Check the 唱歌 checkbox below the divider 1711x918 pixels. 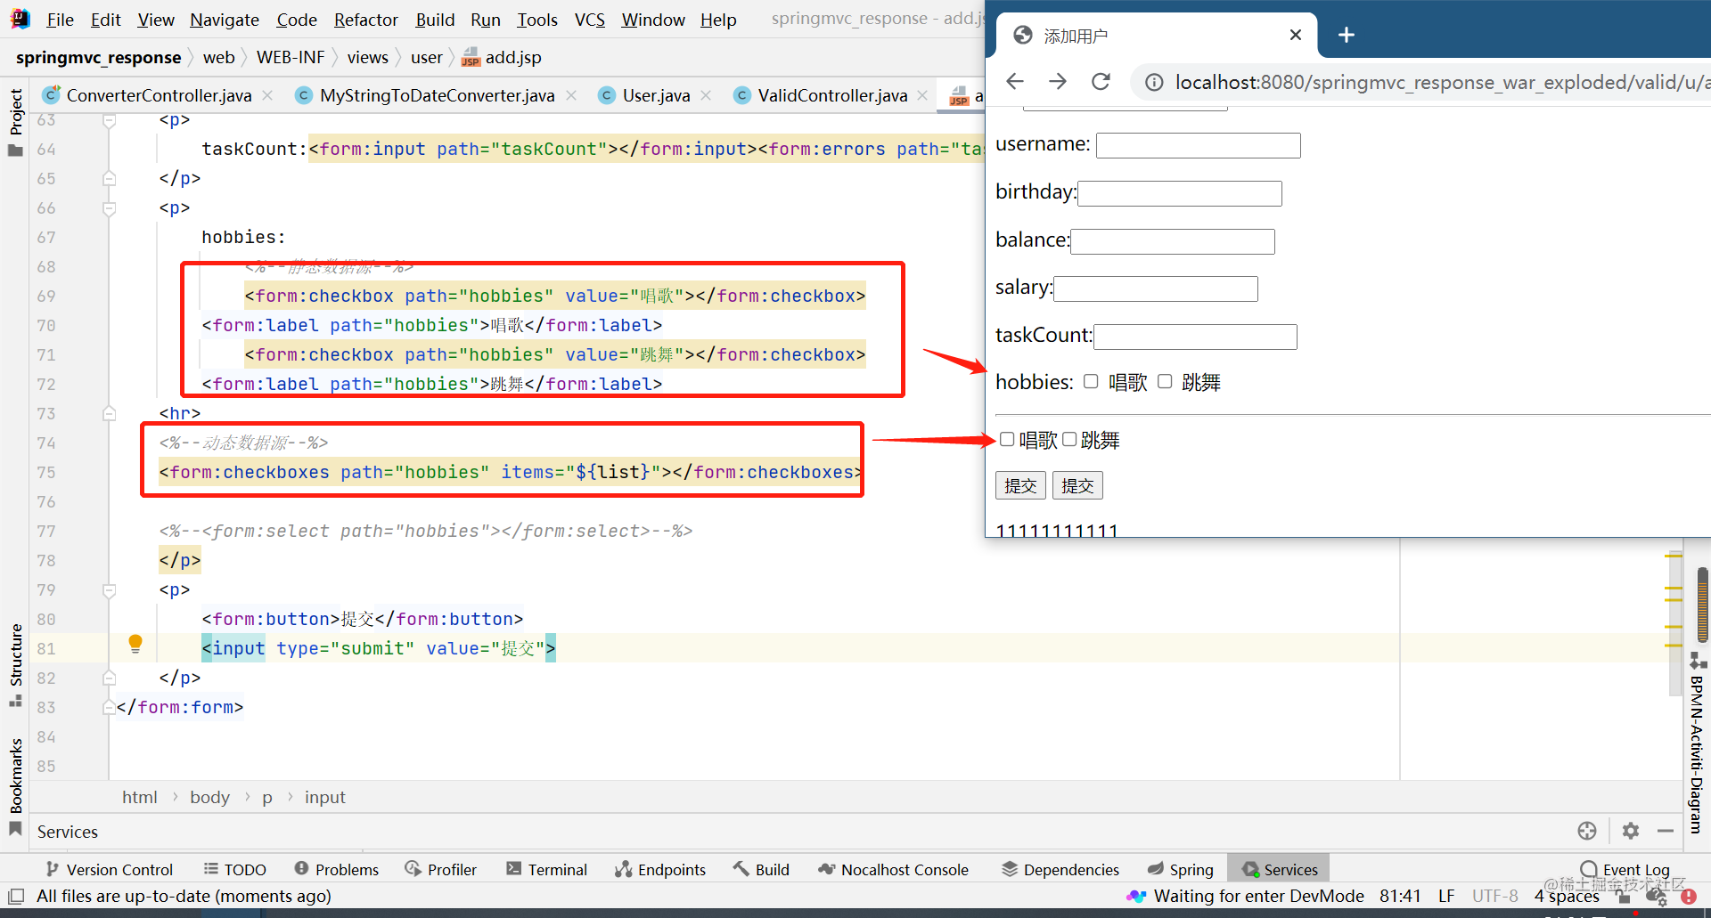(x=1007, y=439)
